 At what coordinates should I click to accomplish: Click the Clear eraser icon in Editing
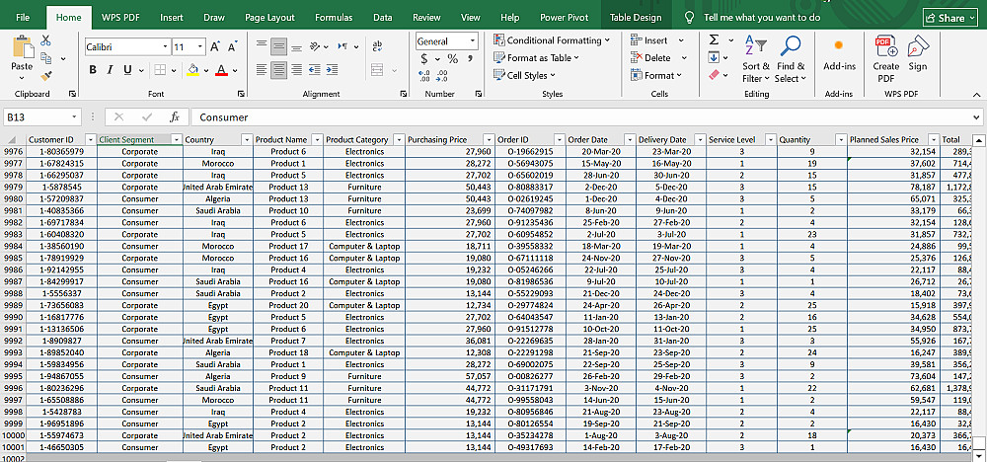(714, 76)
